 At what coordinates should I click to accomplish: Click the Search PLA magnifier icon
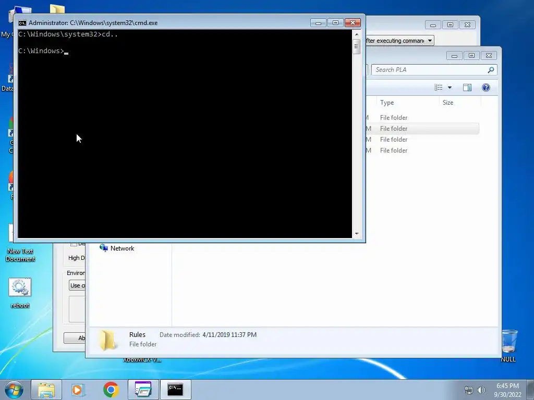pyautogui.click(x=491, y=70)
